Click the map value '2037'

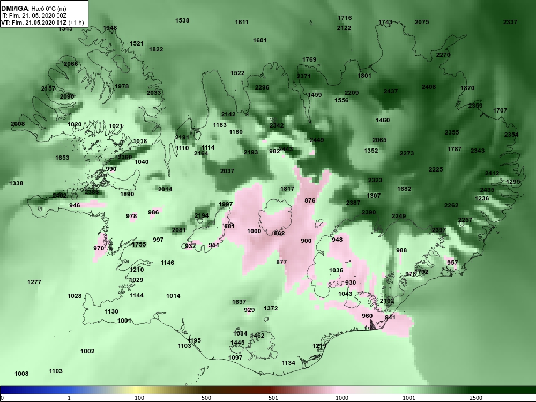point(227,171)
